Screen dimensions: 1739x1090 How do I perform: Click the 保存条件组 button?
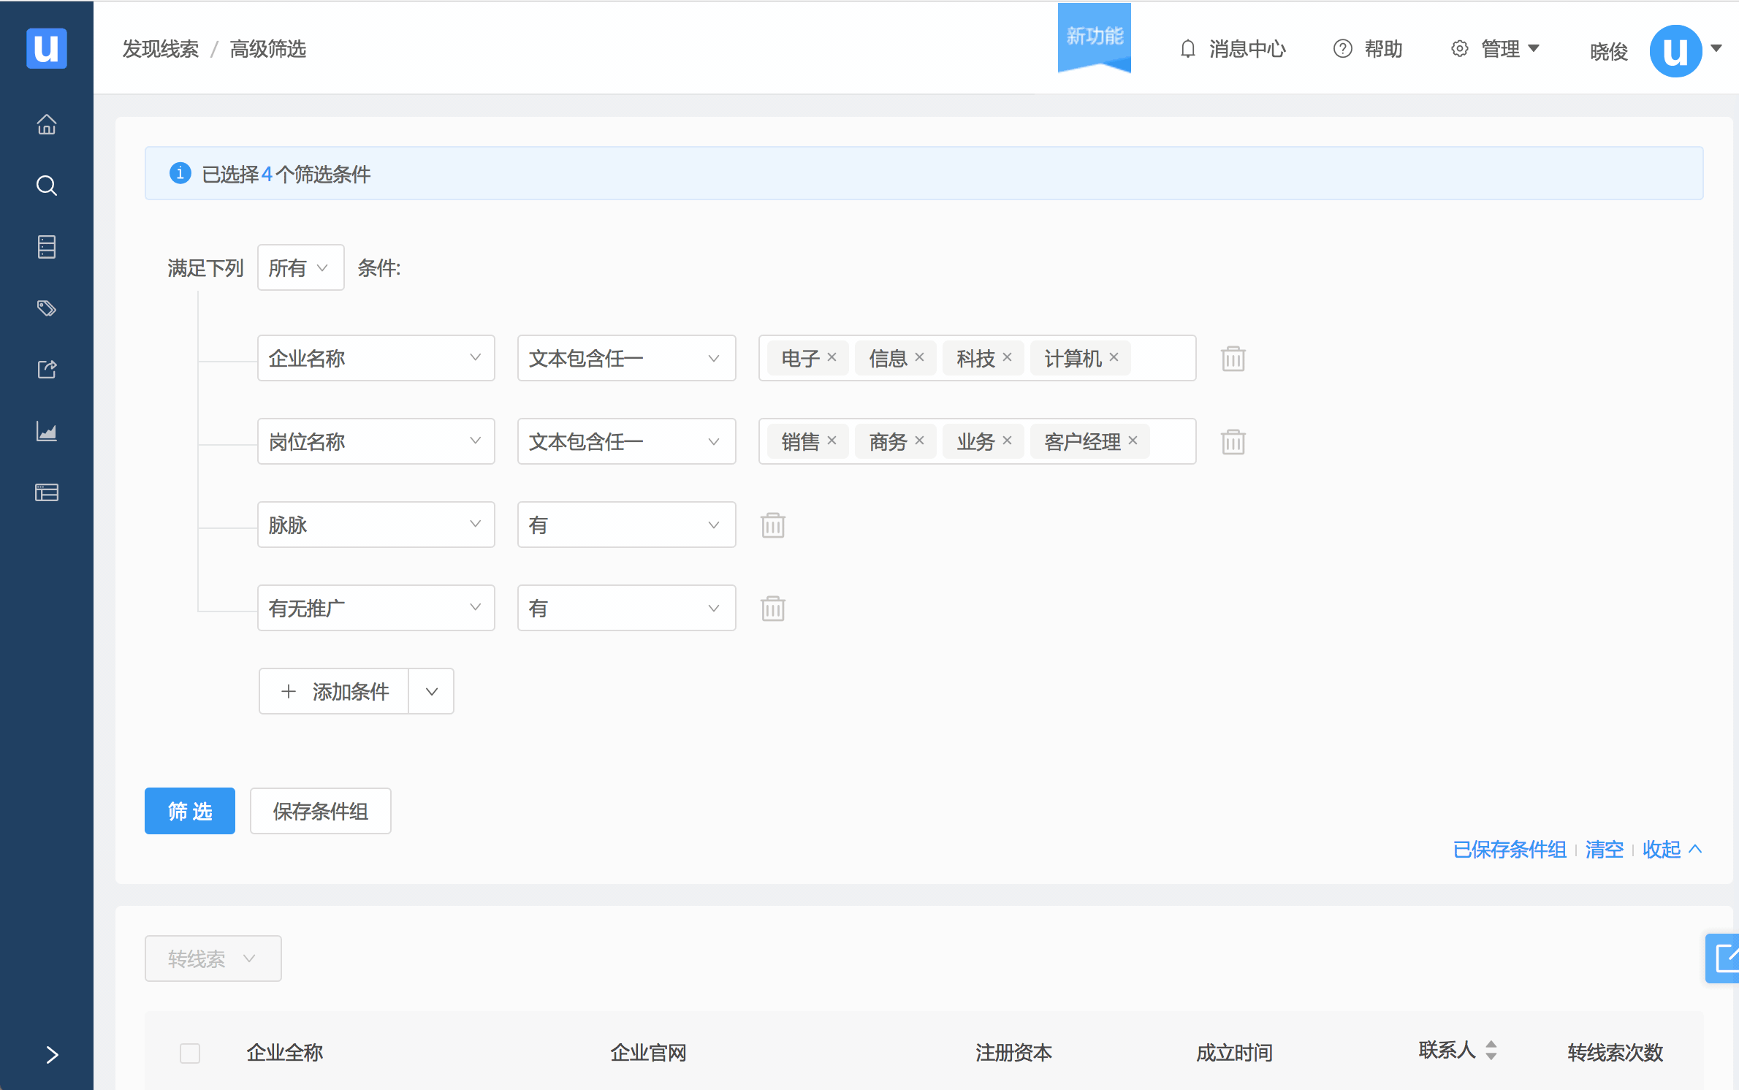coord(320,811)
